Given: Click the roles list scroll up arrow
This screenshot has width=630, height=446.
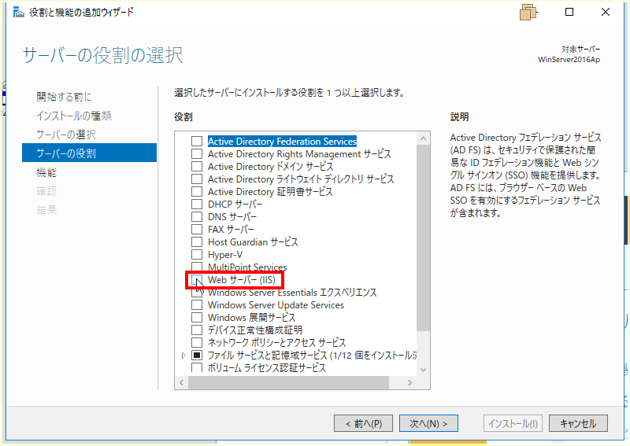Looking at the screenshot, I should click(423, 138).
